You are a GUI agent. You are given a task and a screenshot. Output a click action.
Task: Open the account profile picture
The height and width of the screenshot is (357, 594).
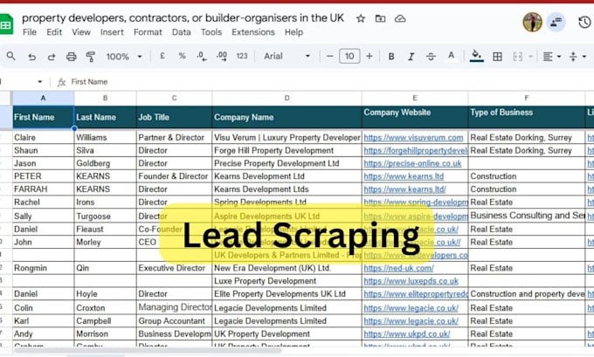532,22
